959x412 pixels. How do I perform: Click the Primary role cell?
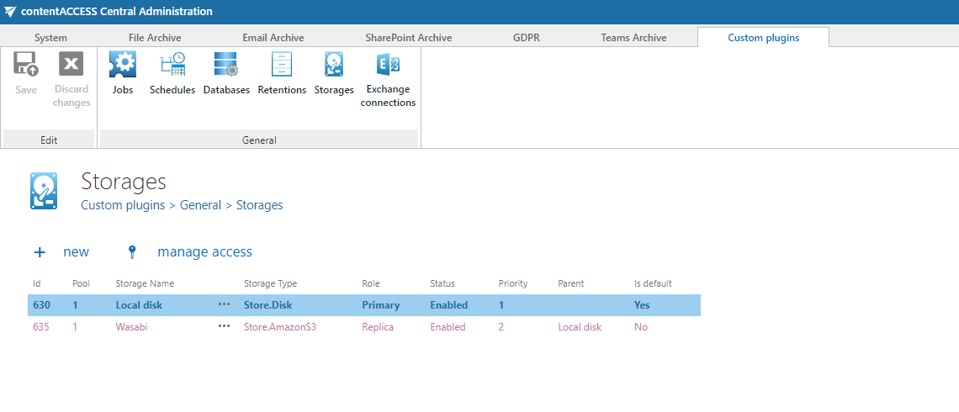380,305
